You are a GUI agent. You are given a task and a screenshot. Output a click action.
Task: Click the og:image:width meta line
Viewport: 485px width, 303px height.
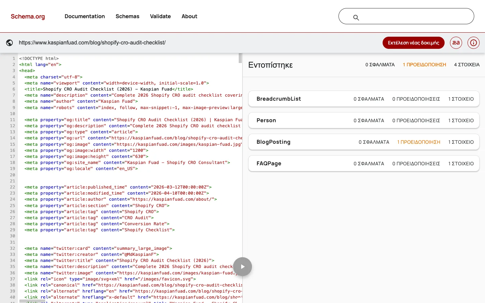tap(86, 150)
